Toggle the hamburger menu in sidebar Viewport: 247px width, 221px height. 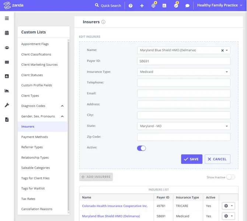pyautogui.click(x=7, y=18)
